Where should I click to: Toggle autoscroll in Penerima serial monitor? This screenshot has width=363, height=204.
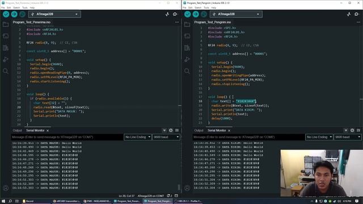click(x=164, y=130)
